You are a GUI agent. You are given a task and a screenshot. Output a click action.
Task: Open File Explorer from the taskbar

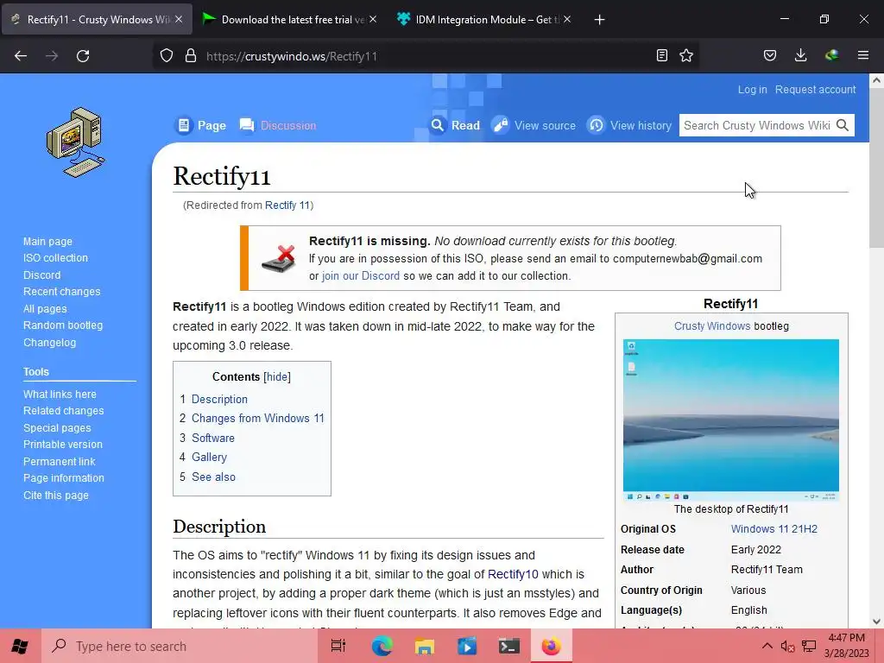click(424, 646)
